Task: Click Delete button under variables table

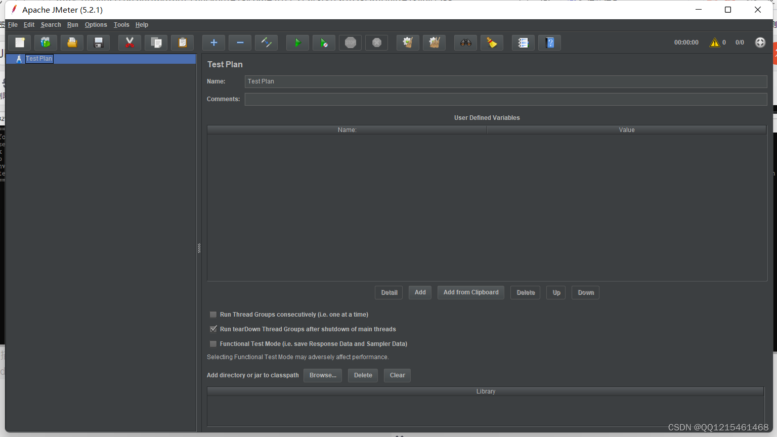Action: coord(526,292)
